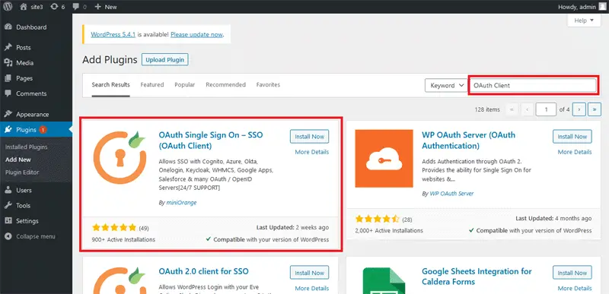Switch to Recommended tab

225,84
